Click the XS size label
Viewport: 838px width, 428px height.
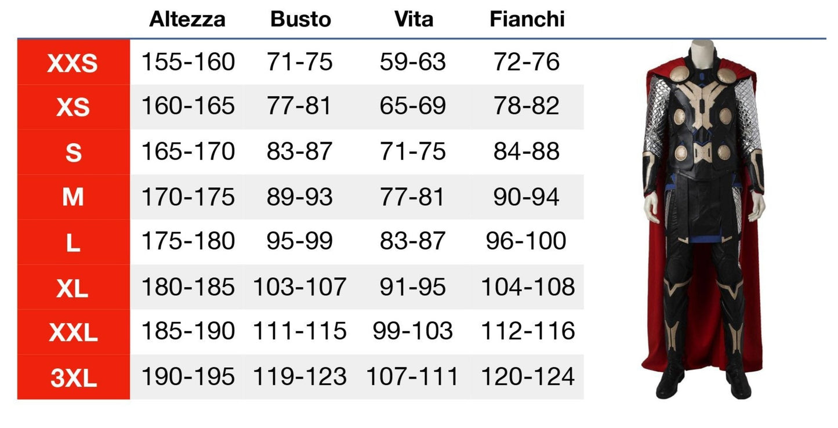pyautogui.click(x=73, y=107)
